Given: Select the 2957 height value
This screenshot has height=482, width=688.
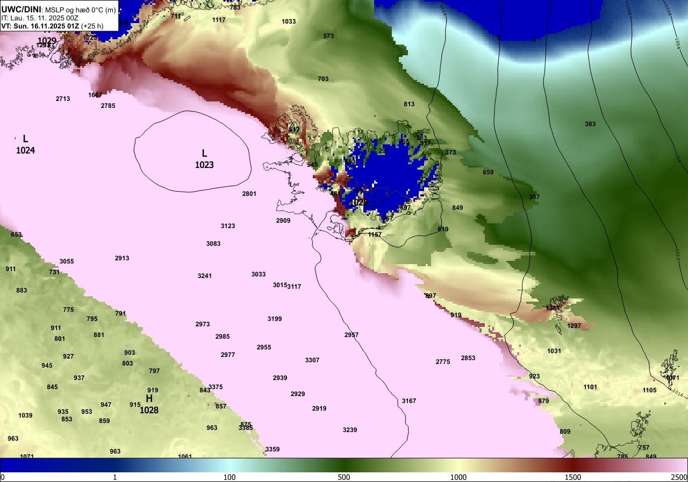Looking at the screenshot, I should pos(352,335).
